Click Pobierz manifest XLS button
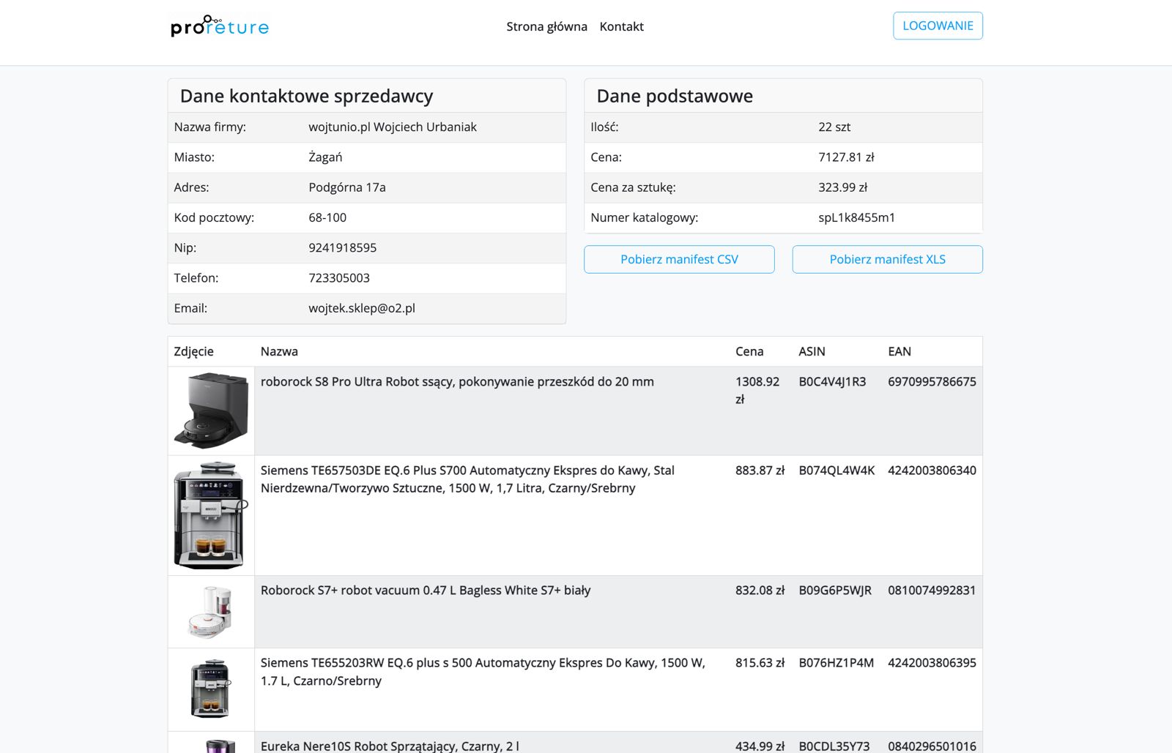This screenshot has height=753, width=1172. (887, 259)
